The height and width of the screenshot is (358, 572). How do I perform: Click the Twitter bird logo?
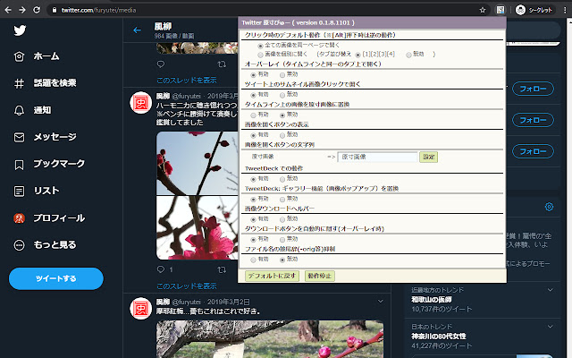(x=20, y=30)
